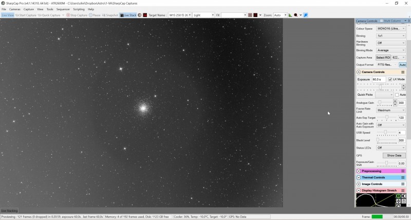The image size is (411, 220).
Task: Click the Exposure/Gain Shift value field
Action: coord(402,163)
